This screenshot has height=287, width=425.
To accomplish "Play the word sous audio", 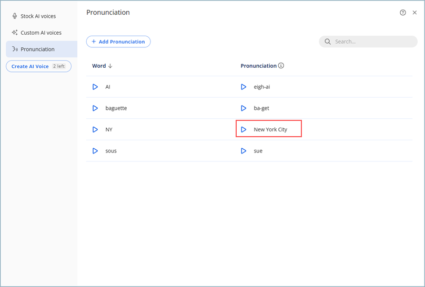I will pyautogui.click(x=95, y=151).
